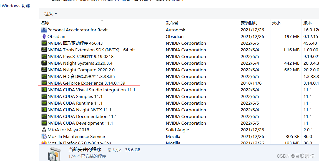Select the Obsidian program entry
Image resolution: width=319 pixels, height=161 pixels.
coord(56,37)
